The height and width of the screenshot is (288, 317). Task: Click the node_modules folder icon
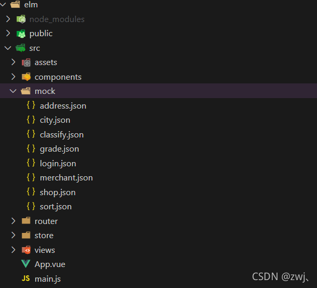click(21, 19)
